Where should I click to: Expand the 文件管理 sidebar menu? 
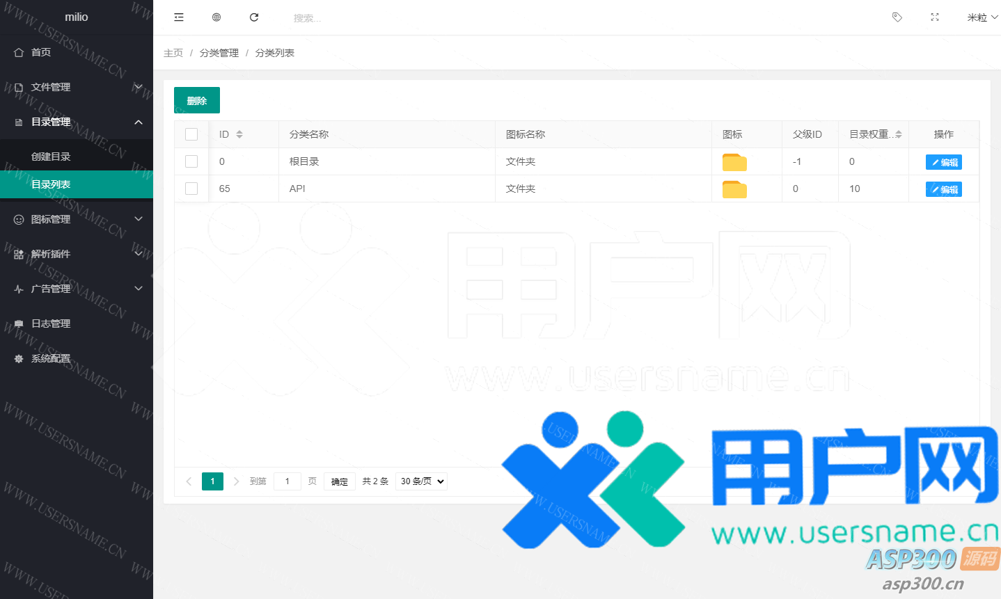(x=77, y=87)
